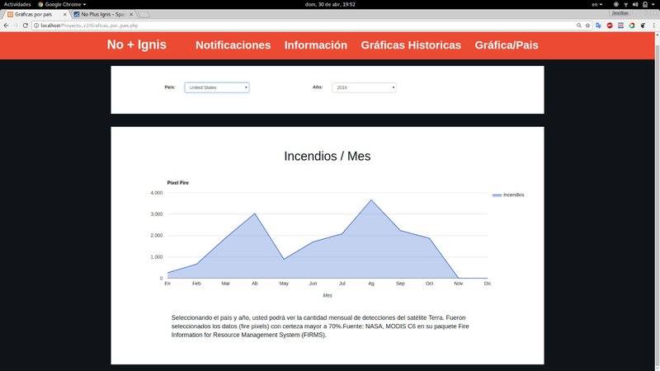Open the new tab button
The image size is (660, 371).
(144, 15)
